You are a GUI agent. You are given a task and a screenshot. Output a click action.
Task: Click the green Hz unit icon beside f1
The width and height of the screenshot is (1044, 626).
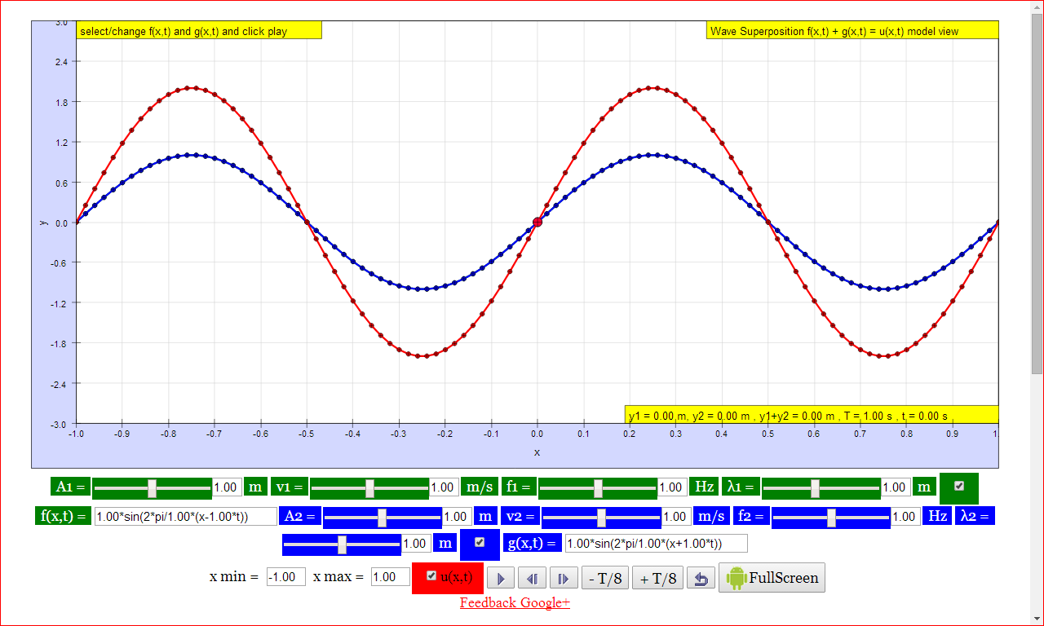pyautogui.click(x=703, y=487)
